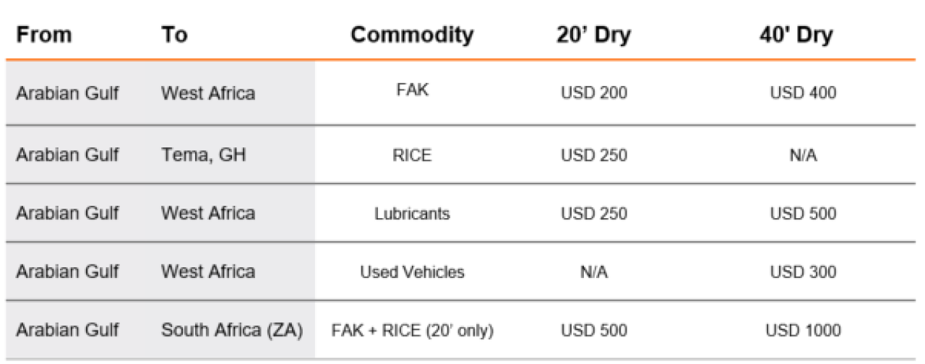Select the USD 300 Used Vehicles rate
Viewport: 925px width, 364px height.
coord(802,272)
